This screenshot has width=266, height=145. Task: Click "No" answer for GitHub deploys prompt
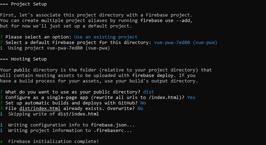pos(143,103)
